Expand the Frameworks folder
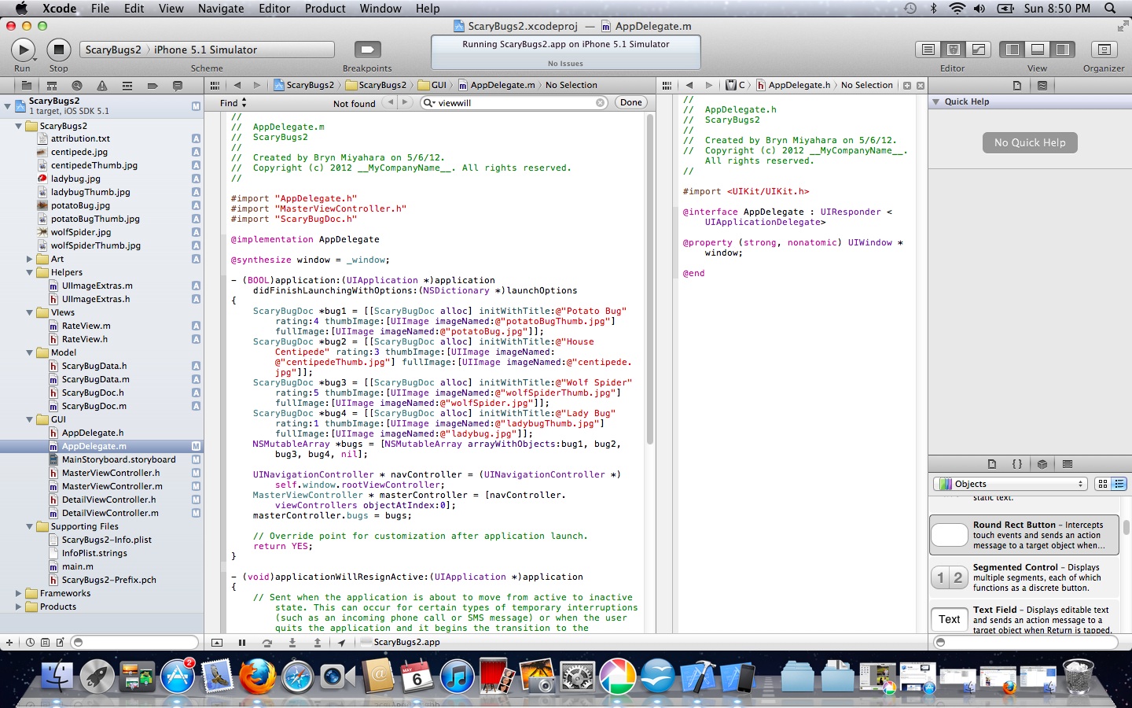 tap(19, 593)
